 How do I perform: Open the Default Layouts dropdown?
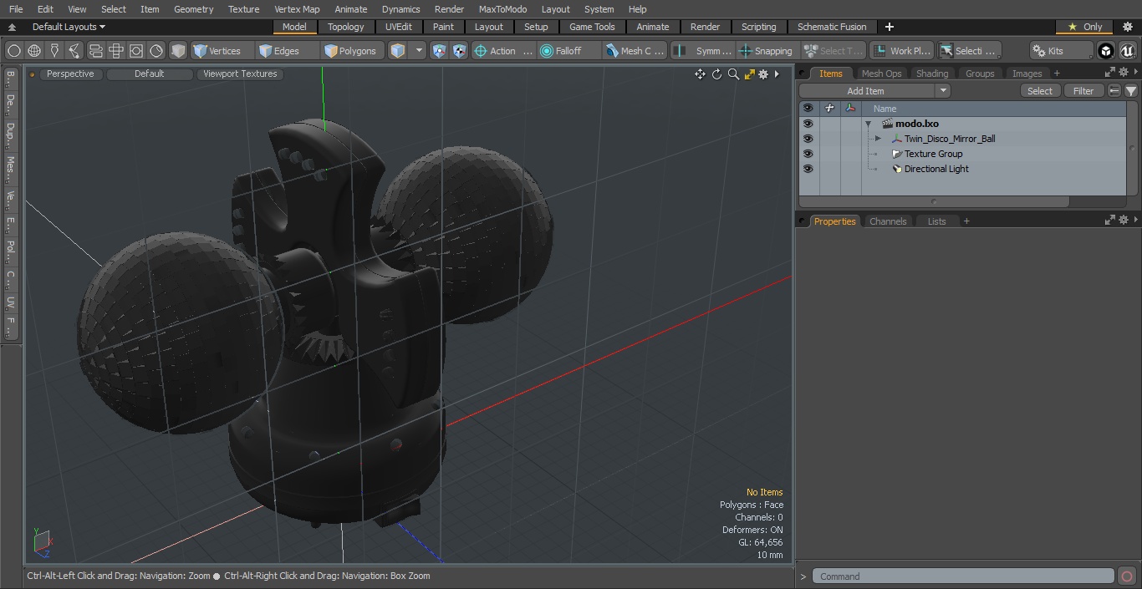pyautogui.click(x=69, y=27)
